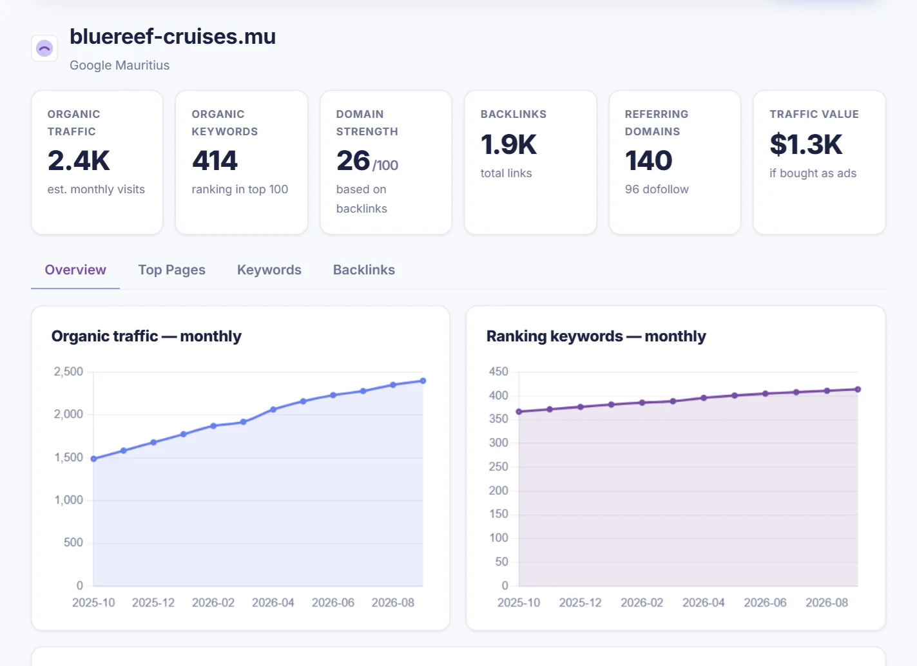Image resolution: width=917 pixels, height=666 pixels.
Task: Select the Keywords tab
Action: (x=269, y=270)
